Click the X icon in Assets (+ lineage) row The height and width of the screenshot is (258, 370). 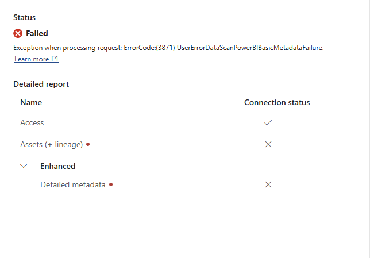pyautogui.click(x=268, y=144)
